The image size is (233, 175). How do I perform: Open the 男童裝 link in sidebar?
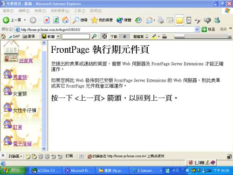[x=20, y=77]
